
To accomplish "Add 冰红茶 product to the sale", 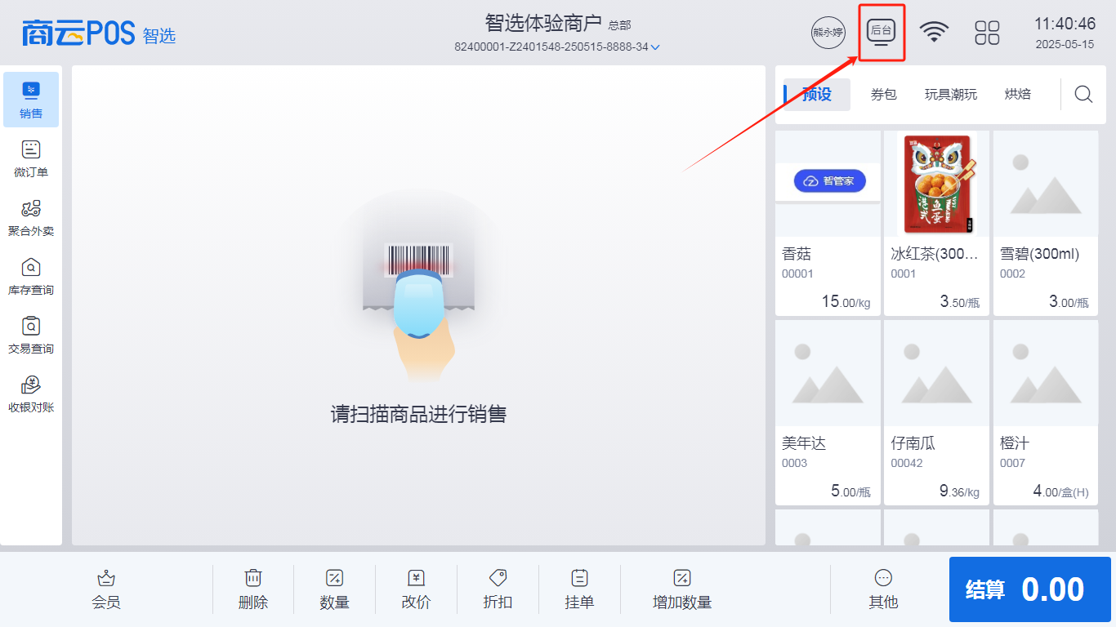I will (935, 222).
